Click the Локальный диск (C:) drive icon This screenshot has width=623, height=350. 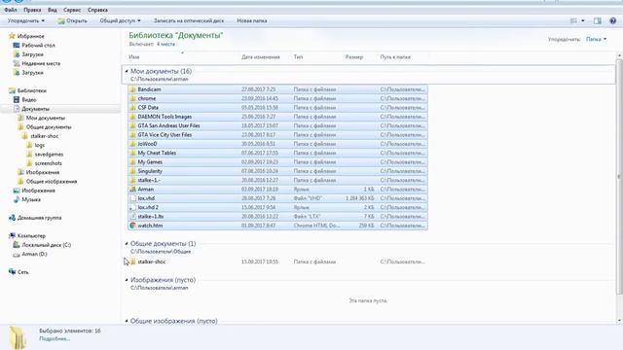click(x=17, y=245)
